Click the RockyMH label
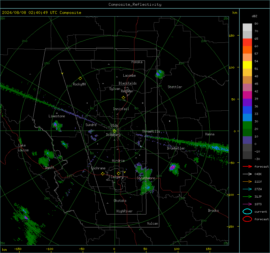The height and width of the screenshot is (253, 270). tap(79, 84)
